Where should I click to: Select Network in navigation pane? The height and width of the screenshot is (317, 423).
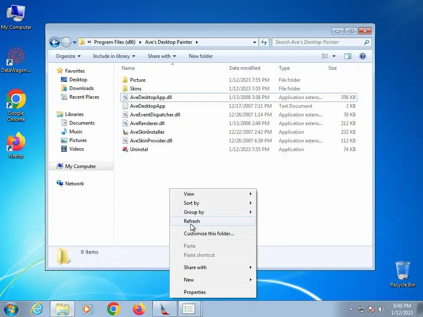click(x=74, y=184)
